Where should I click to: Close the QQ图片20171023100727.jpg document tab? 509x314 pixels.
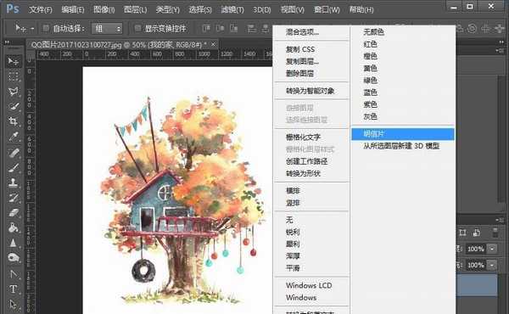[213, 44]
